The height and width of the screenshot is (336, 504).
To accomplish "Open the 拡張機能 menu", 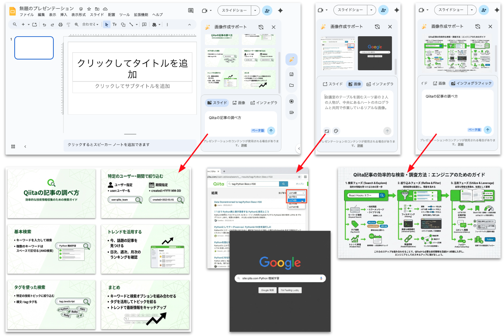I will 141,15.
